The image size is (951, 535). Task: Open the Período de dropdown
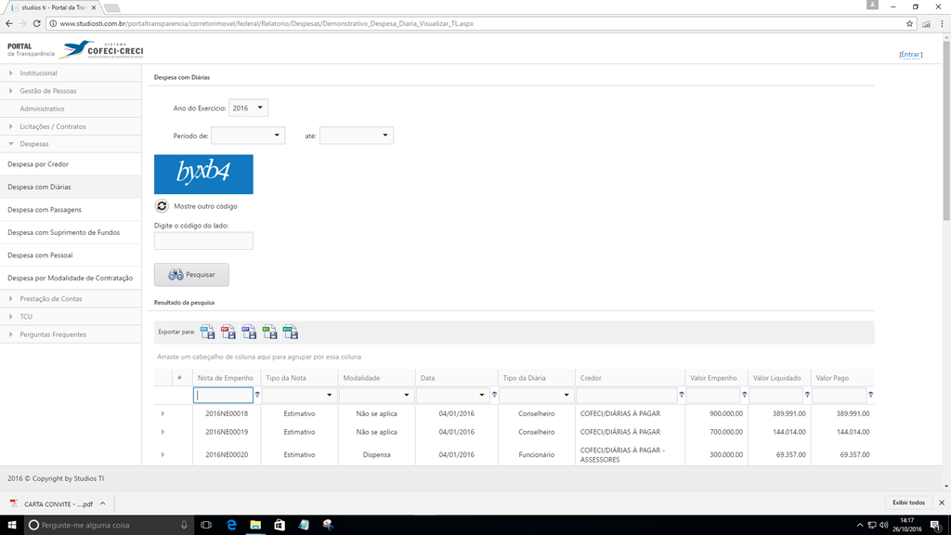[x=248, y=136]
